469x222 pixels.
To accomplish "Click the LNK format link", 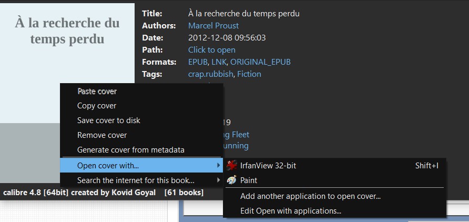I will coord(219,62).
